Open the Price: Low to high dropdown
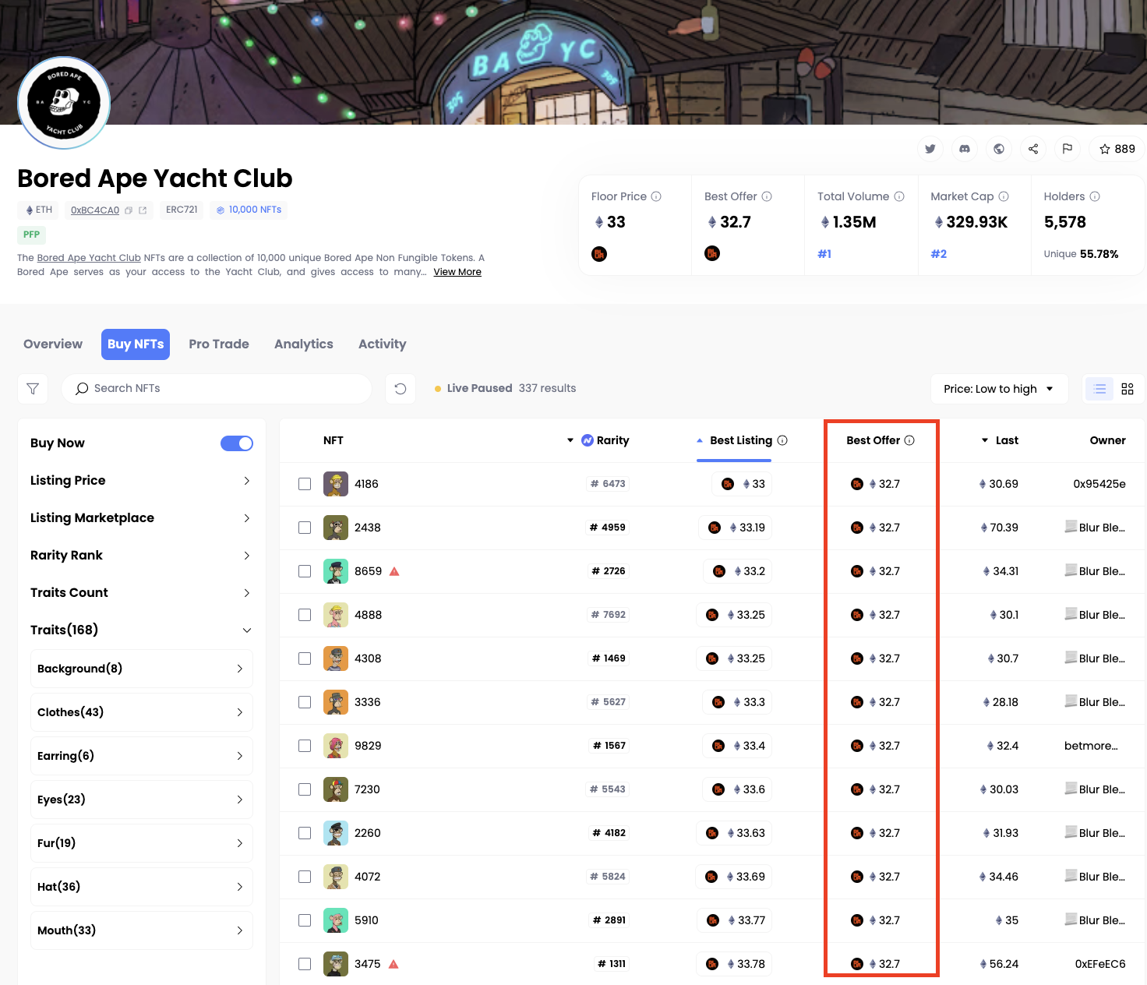The image size is (1147, 985). point(999,388)
